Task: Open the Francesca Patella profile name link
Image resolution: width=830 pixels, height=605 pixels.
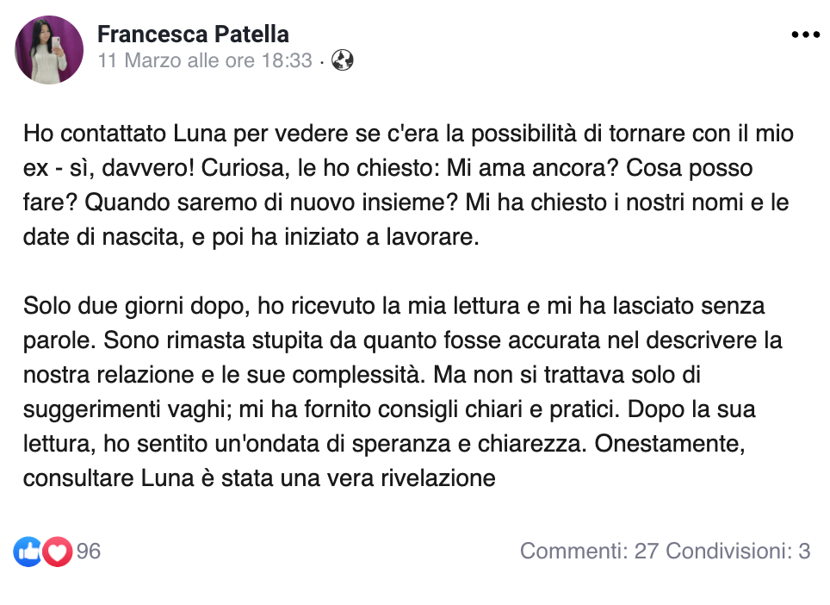Action: 193,34
